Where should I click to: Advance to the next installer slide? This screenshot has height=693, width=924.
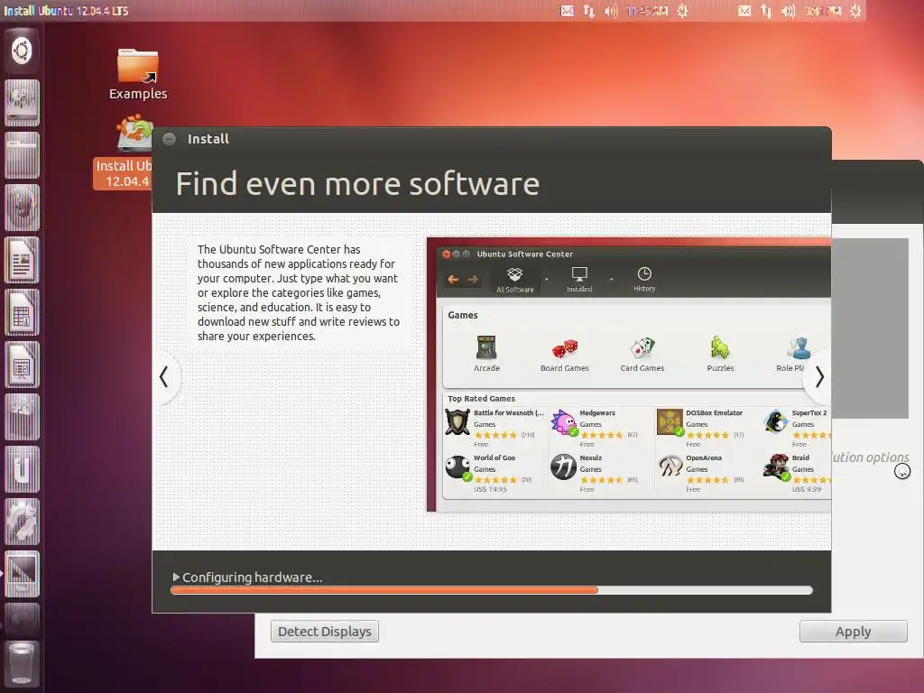[x=818, y=377]
